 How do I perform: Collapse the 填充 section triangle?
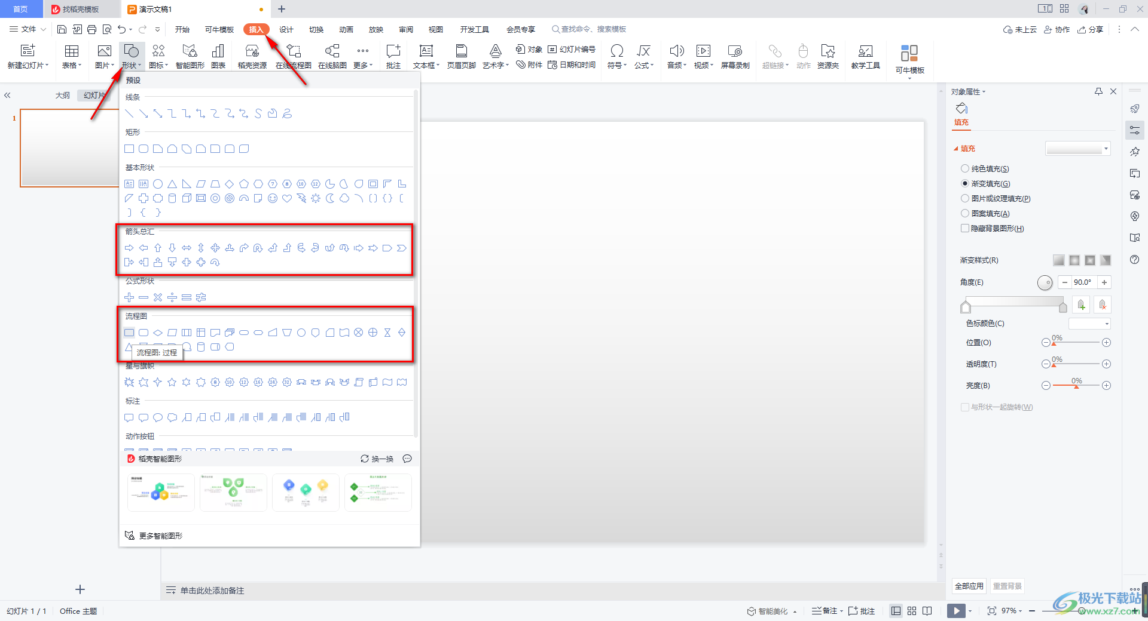955,149
